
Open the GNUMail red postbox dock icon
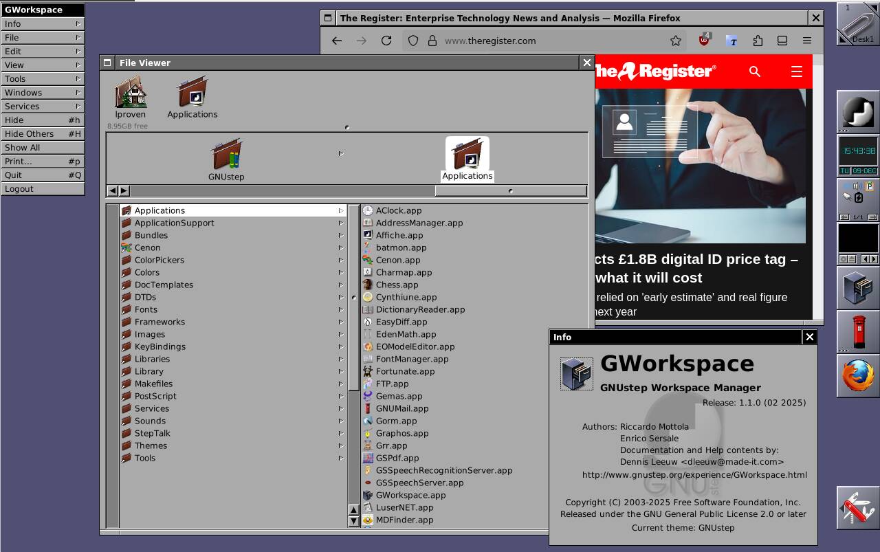point(857,332)
